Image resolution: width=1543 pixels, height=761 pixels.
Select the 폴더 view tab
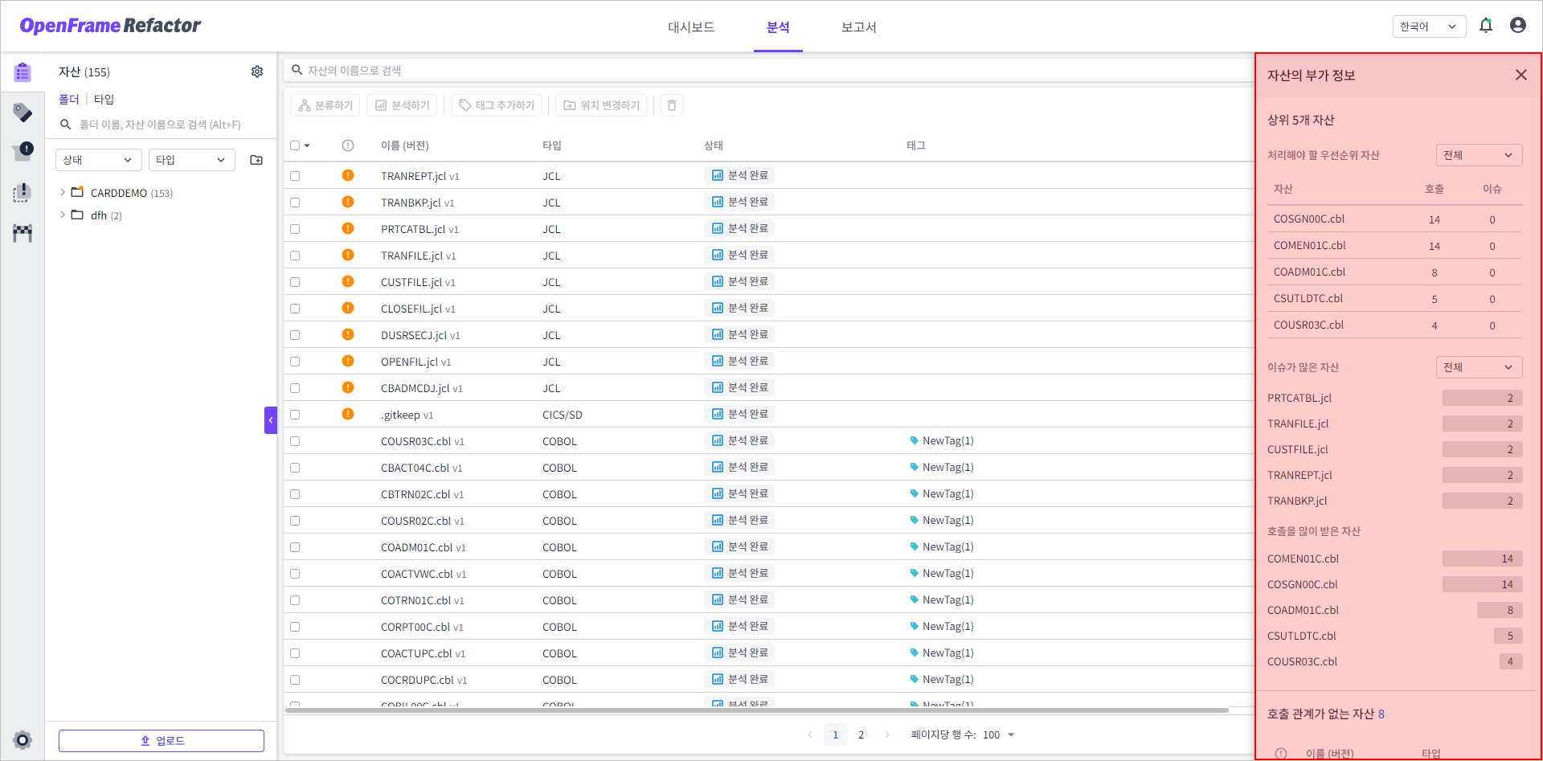pyautogui.click(x=69, y=99)
